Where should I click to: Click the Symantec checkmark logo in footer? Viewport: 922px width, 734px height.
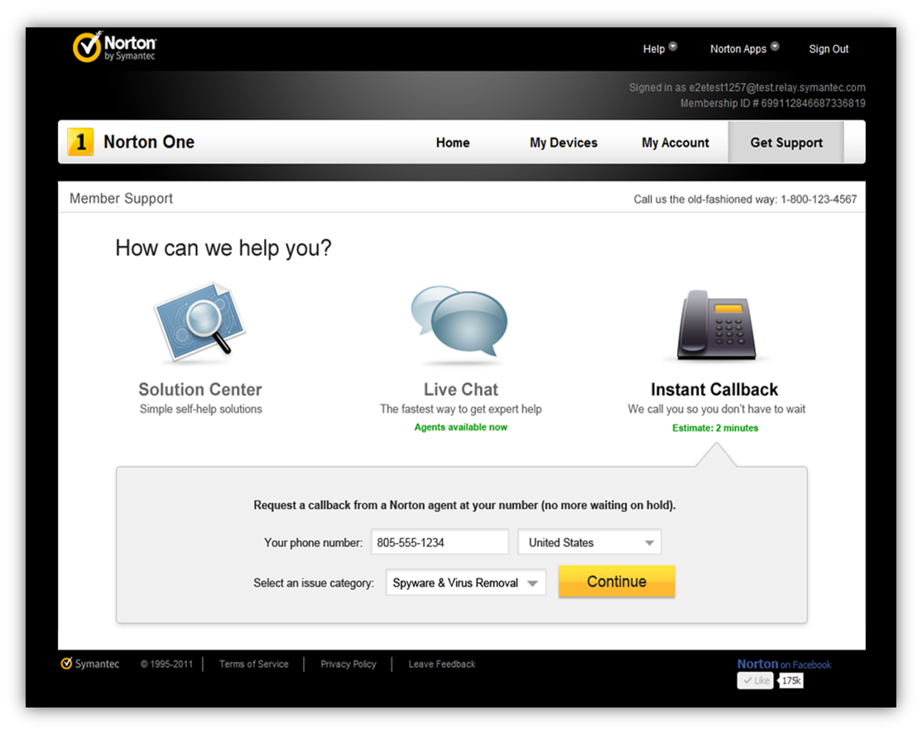90,664
